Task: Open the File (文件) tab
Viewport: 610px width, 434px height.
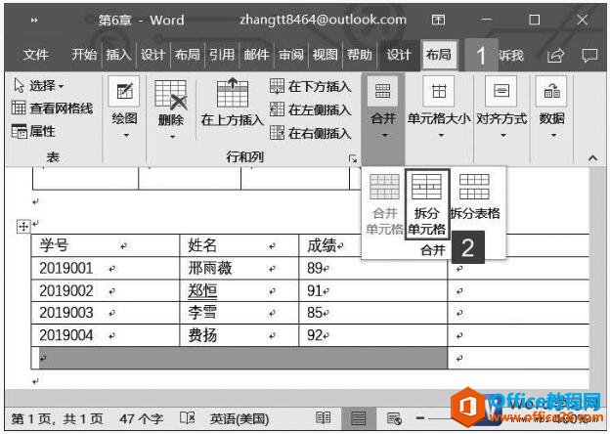Action: point(35,55)
